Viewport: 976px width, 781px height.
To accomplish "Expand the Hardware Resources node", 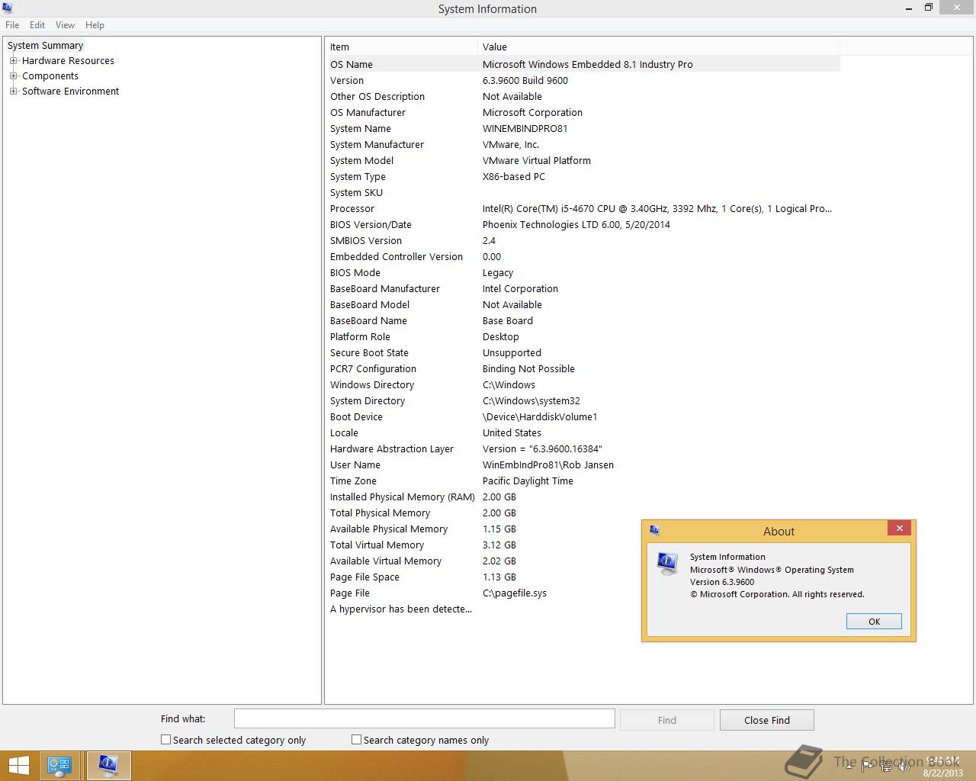I will (13, 61).
